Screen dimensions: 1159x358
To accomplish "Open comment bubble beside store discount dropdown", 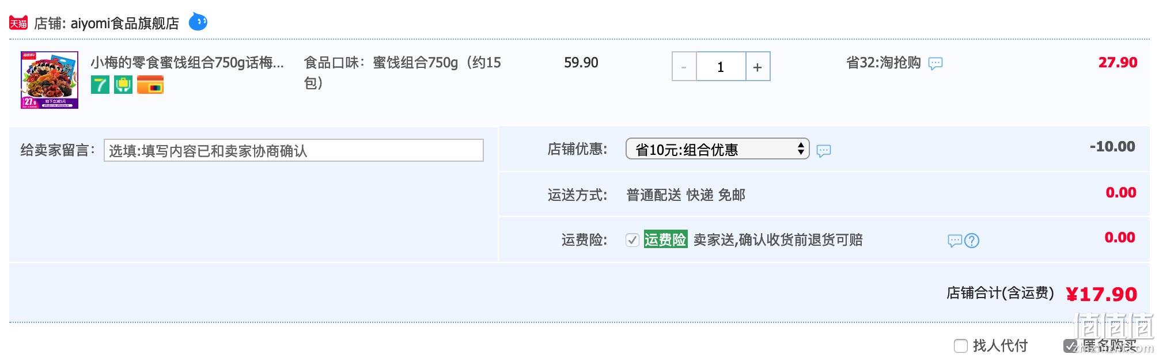I will [824, 151].
